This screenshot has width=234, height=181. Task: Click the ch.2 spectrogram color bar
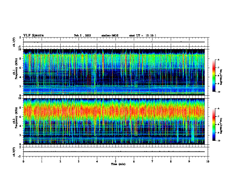[214, 125]
